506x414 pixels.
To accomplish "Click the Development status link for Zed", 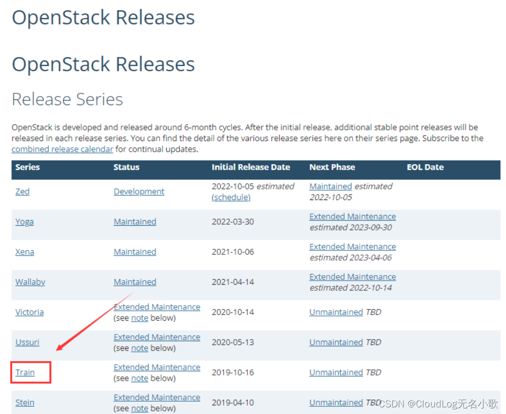I will (139, 191).
